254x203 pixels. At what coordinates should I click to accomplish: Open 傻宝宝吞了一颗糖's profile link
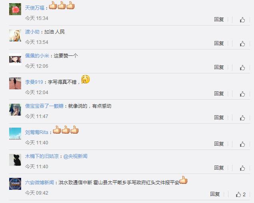click(44, 106)
